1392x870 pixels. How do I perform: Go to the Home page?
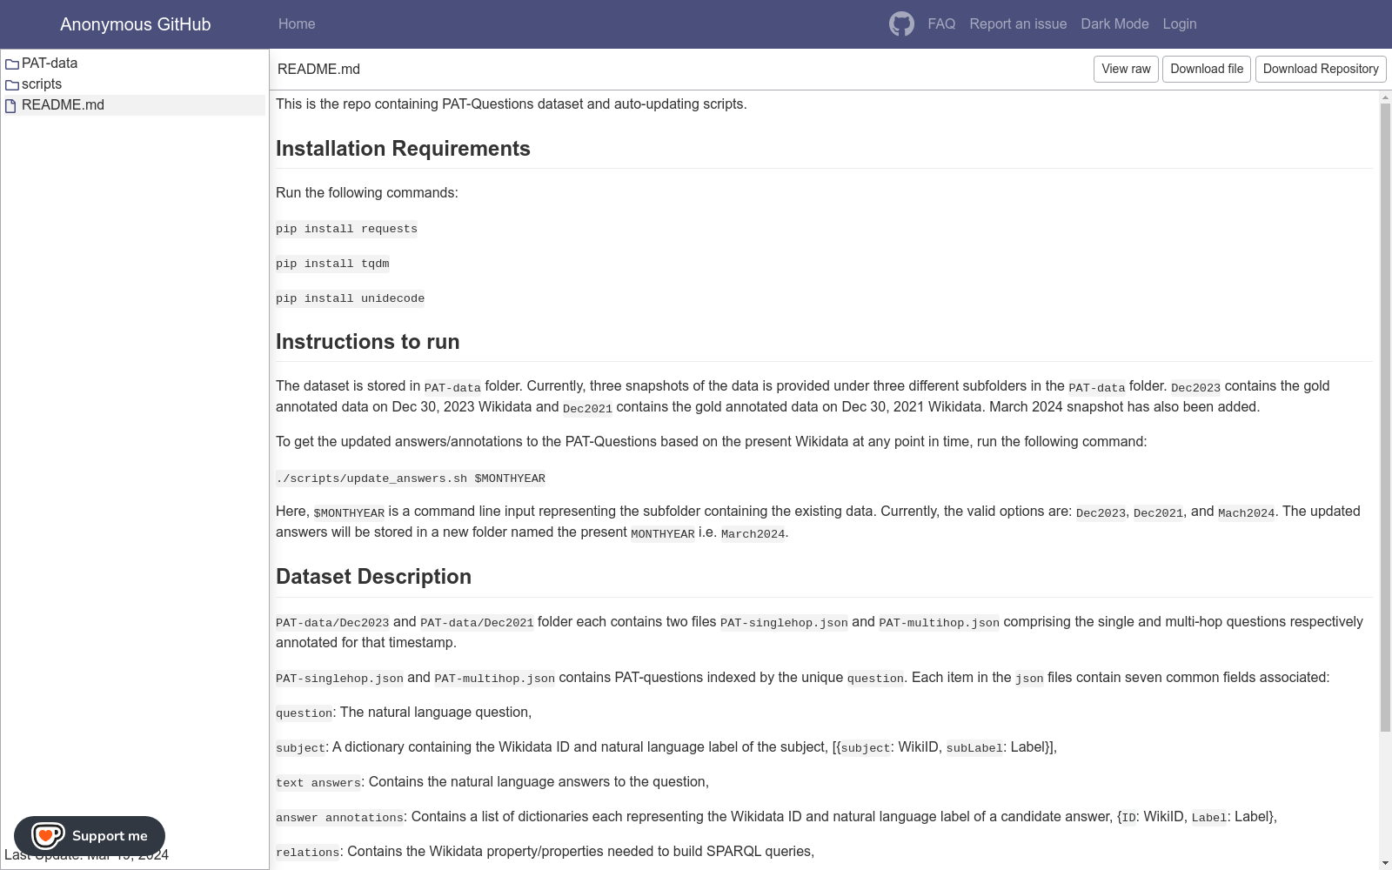point(297,23)
